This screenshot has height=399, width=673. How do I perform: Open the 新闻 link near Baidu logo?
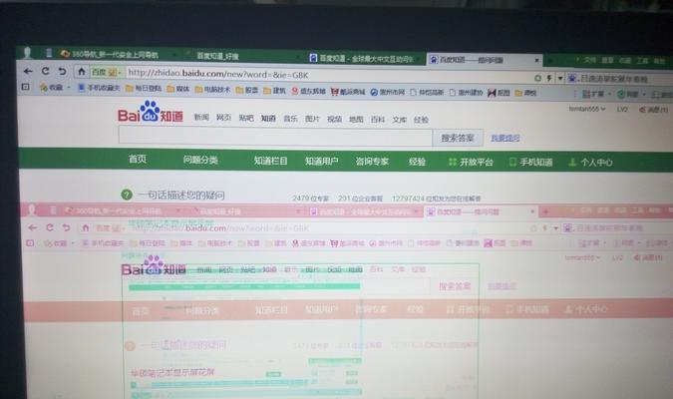pos(201,117)
